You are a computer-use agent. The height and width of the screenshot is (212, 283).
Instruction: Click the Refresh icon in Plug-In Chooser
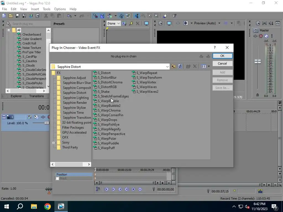[x=180, y=66]
